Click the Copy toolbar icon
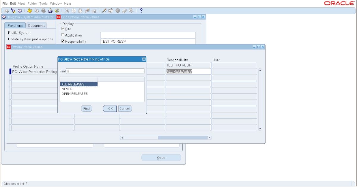357x187 pixels. 73,10
